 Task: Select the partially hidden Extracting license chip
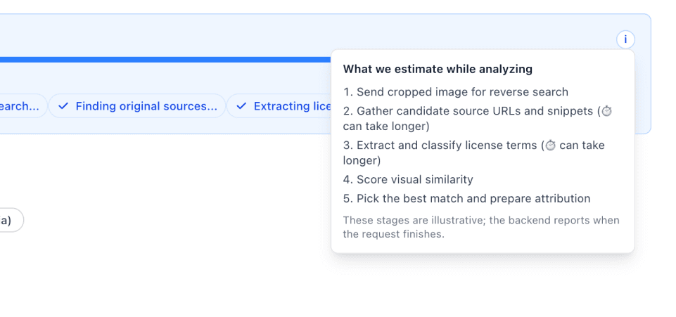coord(281,106)
